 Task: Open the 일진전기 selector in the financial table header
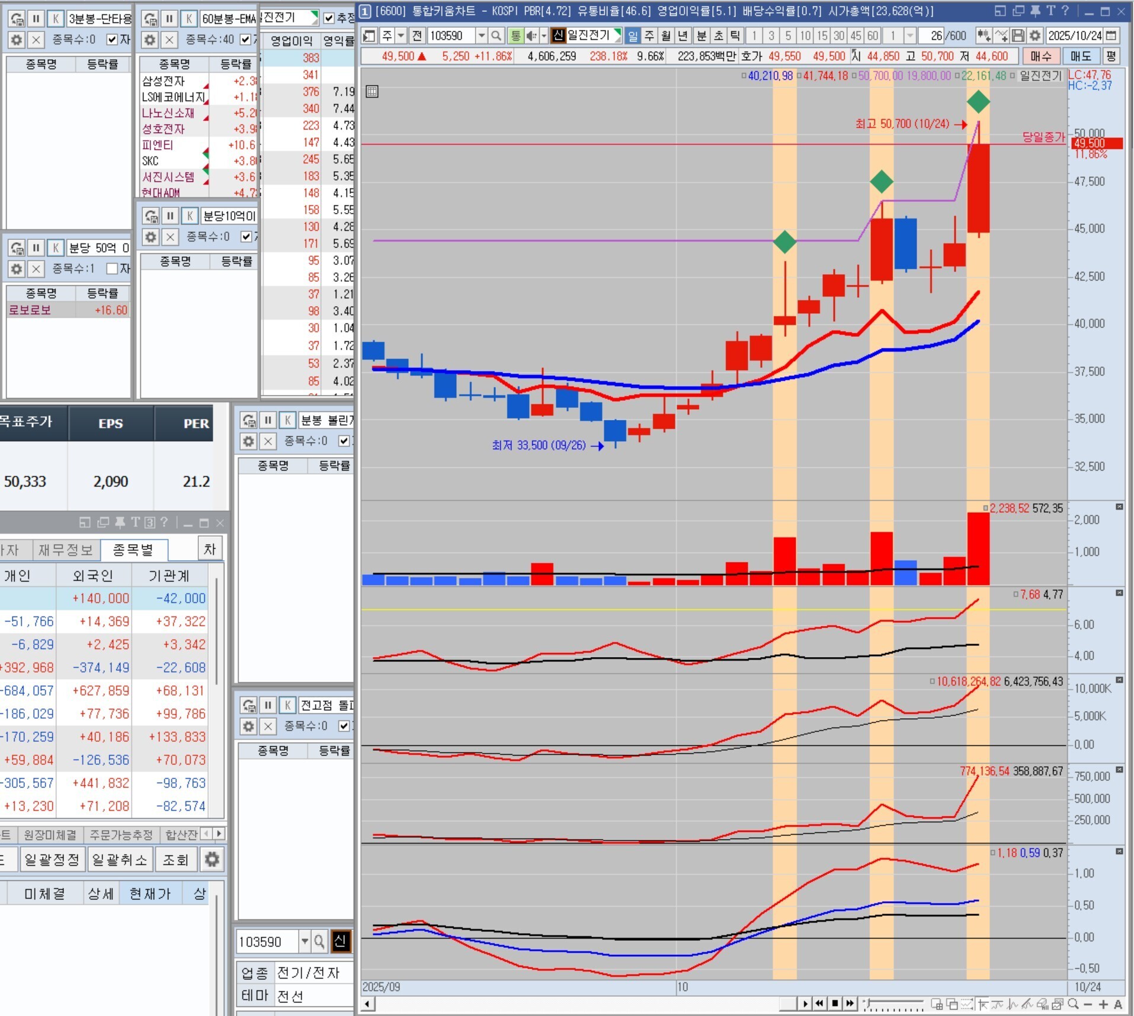click(290, 18)
